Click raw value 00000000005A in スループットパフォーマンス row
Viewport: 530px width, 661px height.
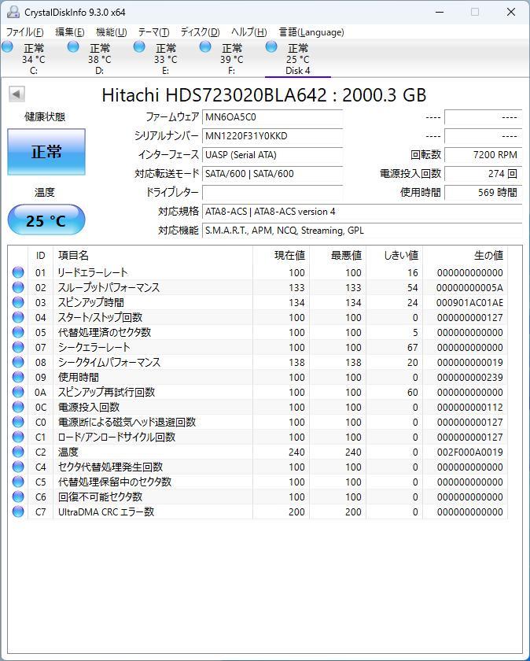469,288
